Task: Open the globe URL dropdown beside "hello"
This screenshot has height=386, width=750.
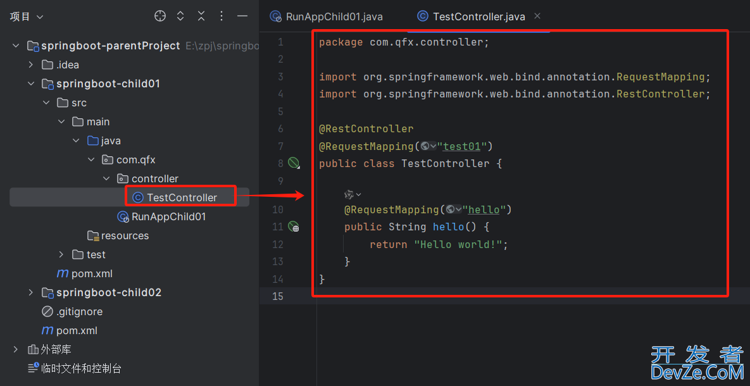Action: click(x=454, y=209)
